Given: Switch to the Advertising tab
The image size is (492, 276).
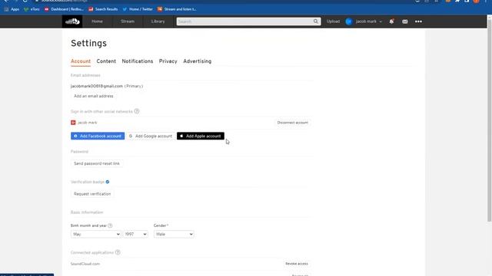Looking at the screenshot, I should point(197,61).
